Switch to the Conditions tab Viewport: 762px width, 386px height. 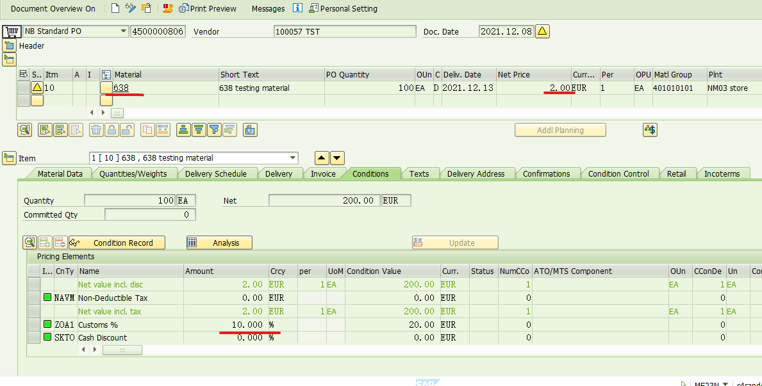372,173
